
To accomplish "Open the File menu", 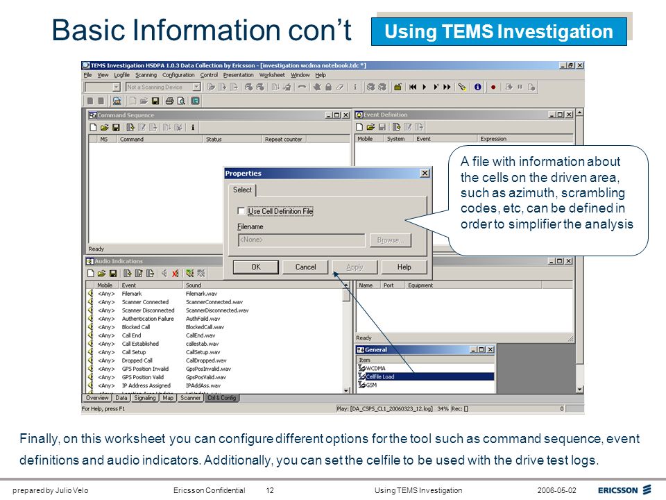I will pos(87,75).
